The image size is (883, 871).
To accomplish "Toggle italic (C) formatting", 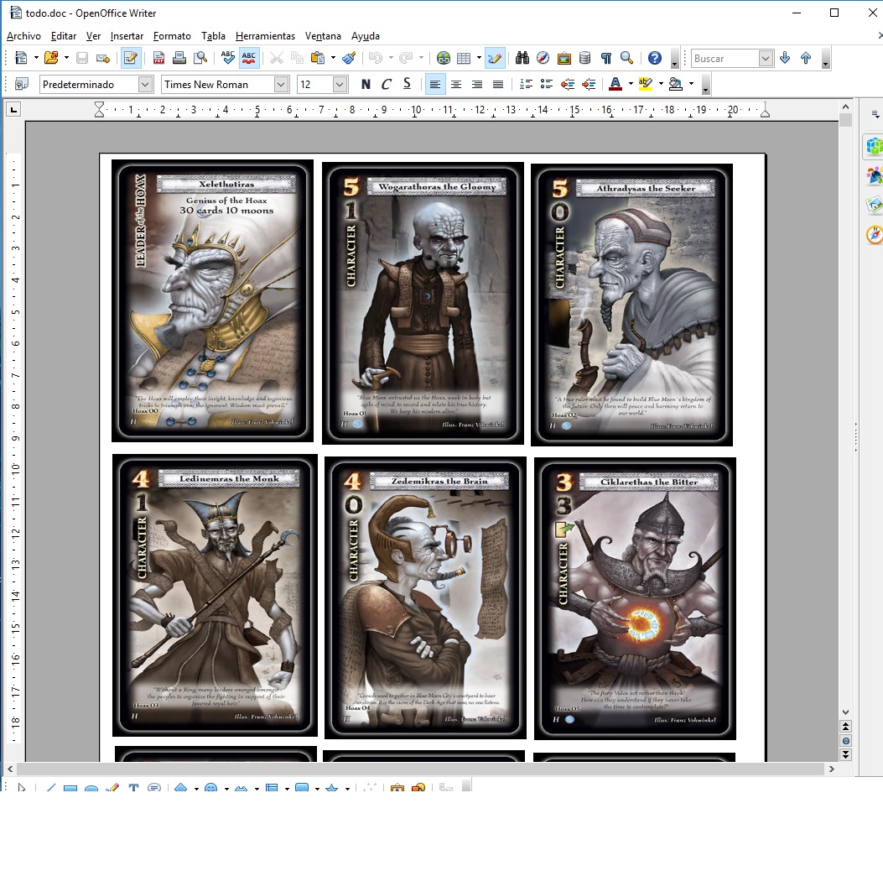I will coord(387,85).
